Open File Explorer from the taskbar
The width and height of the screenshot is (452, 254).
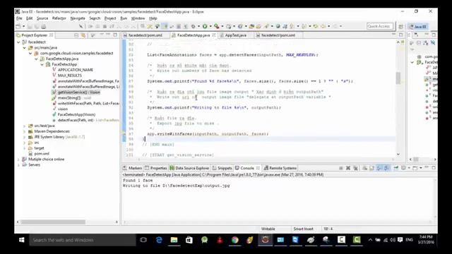[x=174, y=240]
